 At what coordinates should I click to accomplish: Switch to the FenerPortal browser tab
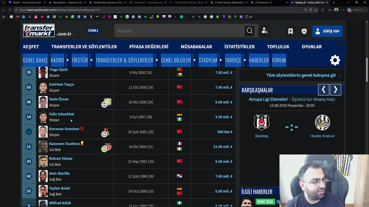click(x=148, y=3)
